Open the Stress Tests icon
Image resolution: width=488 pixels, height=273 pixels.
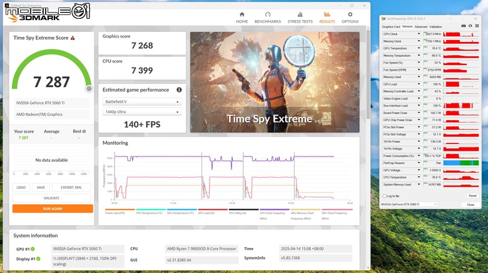point(300,14)
